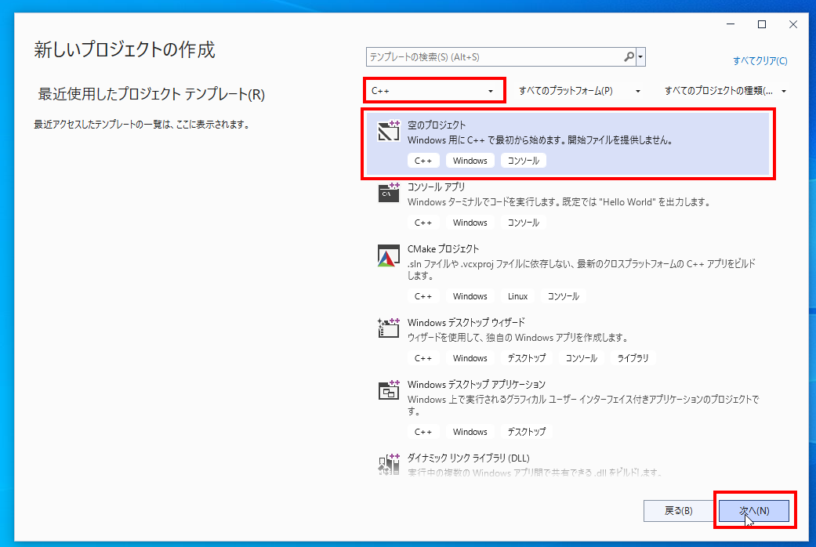816x547 pixels.
Task: Click the Windows Desktop Application template icon
Action: (388, 389)
